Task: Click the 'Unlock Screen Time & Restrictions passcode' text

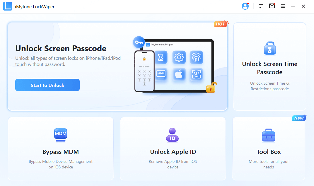Action: (x=270, y=86)
